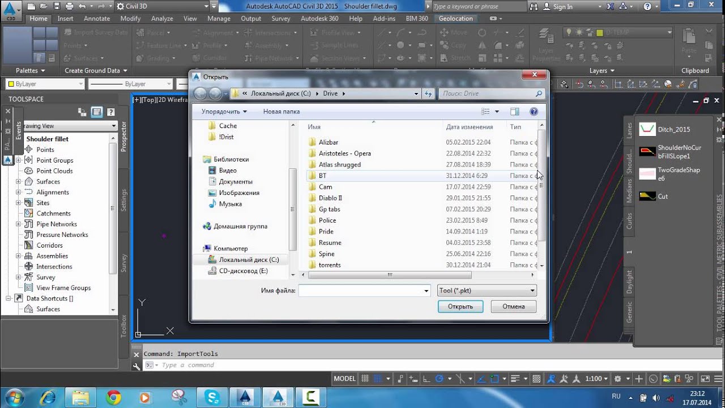The width and height of the screenshot is (725, 408).
Task: Click the workspace switching gear icon
Action: click(618, 379)
